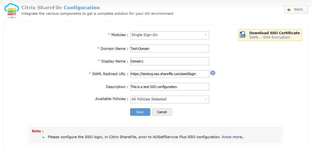This screenshot has width=312, height=148.
Task: Click the Citrix ShareFile cloud logo icon
Action: pyautogui.click(x=11, y=10)
